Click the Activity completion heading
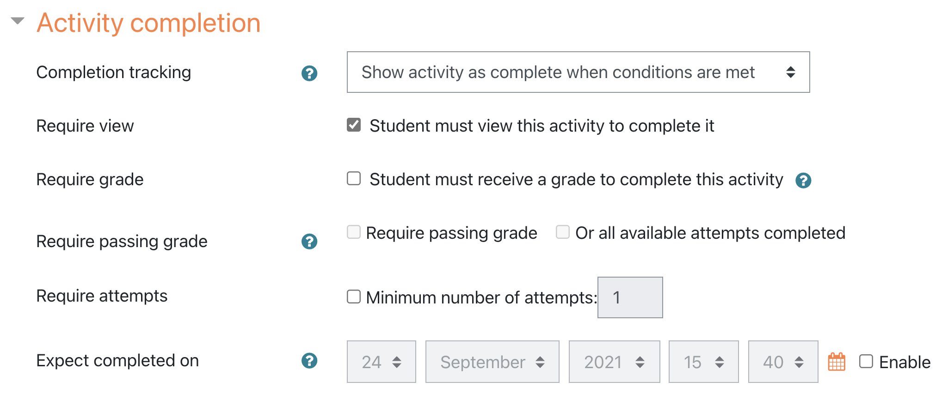Viewport: 948px width, 400px height. (x=148, y=23)
